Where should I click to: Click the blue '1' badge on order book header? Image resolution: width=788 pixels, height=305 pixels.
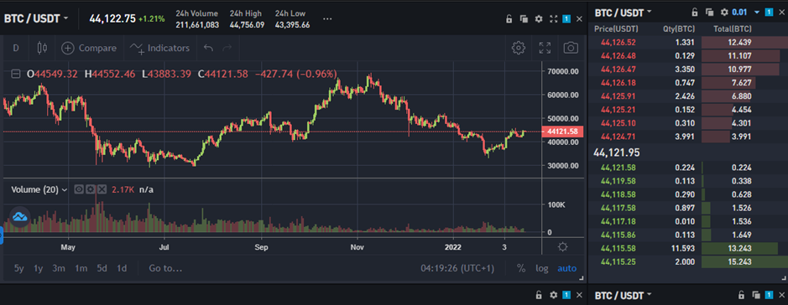[769, 12]
